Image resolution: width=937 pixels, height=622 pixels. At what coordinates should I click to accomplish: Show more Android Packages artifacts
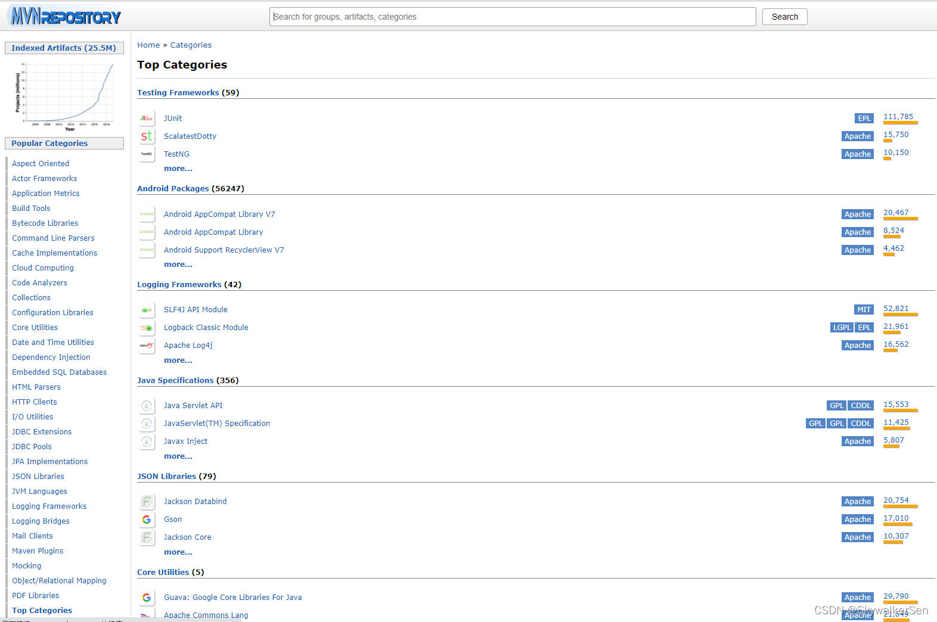[x=178, y=265]
